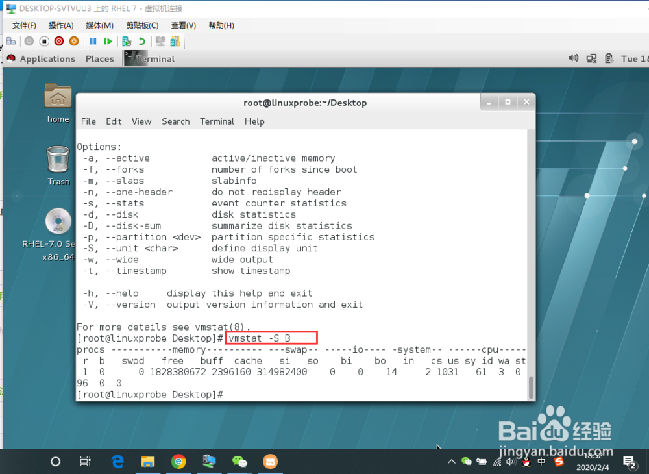This screenshot has height=474, width=649.
Task: Click the Ctrl+Alt+Del toolbar icon
Action: click(x=11, y=41)
